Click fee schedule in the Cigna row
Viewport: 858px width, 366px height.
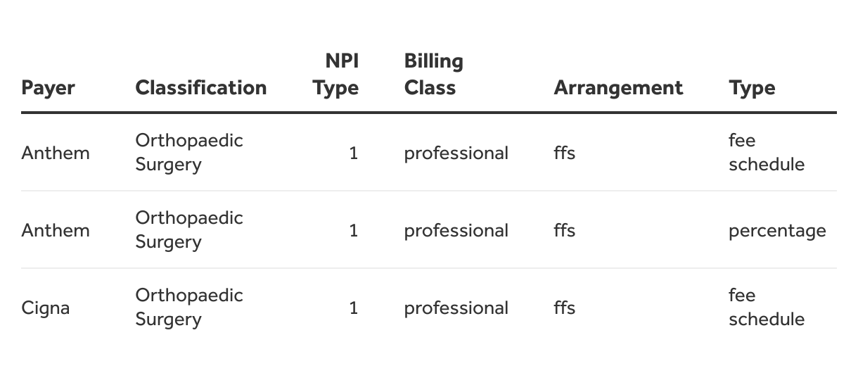767,307
